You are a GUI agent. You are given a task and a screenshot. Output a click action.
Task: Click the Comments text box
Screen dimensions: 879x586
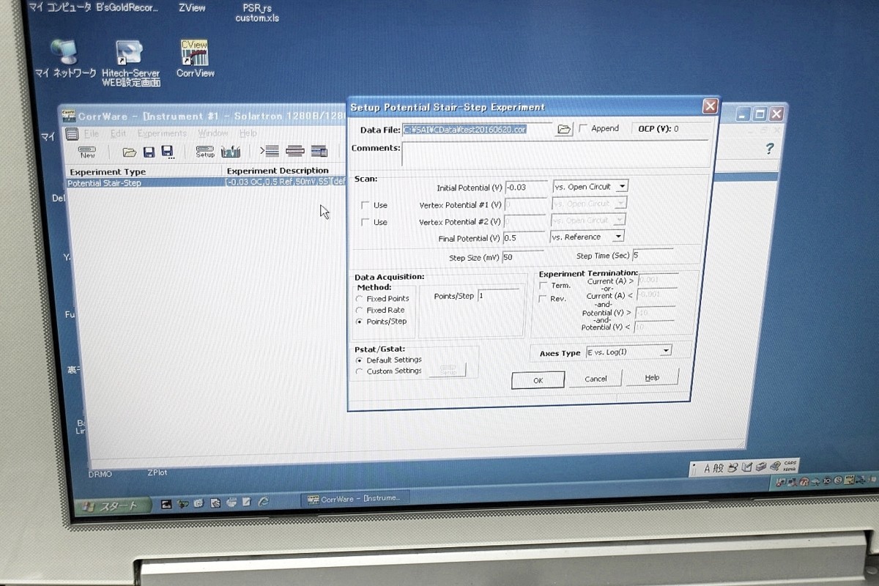point(555,154)
